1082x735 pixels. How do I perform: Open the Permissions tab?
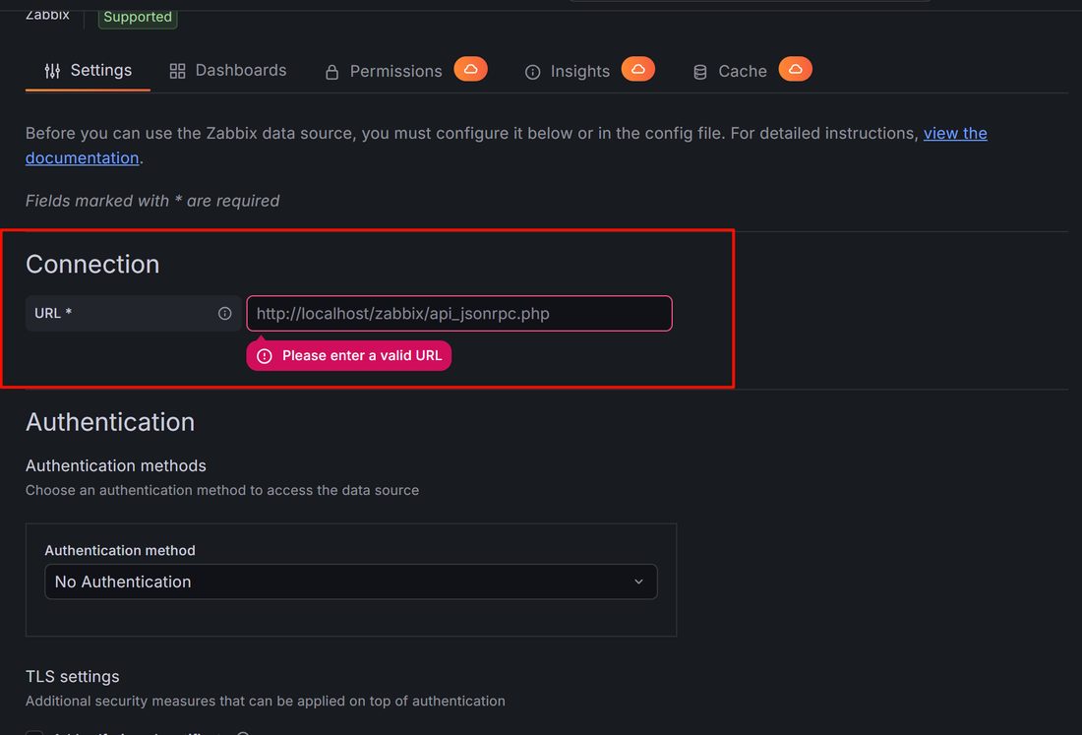click(x=384, y=71)
